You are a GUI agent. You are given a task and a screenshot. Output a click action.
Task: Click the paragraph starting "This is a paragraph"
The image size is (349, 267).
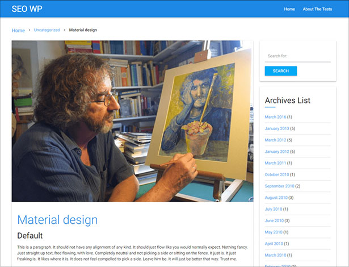pyautogui.click(x=132, y=253)
